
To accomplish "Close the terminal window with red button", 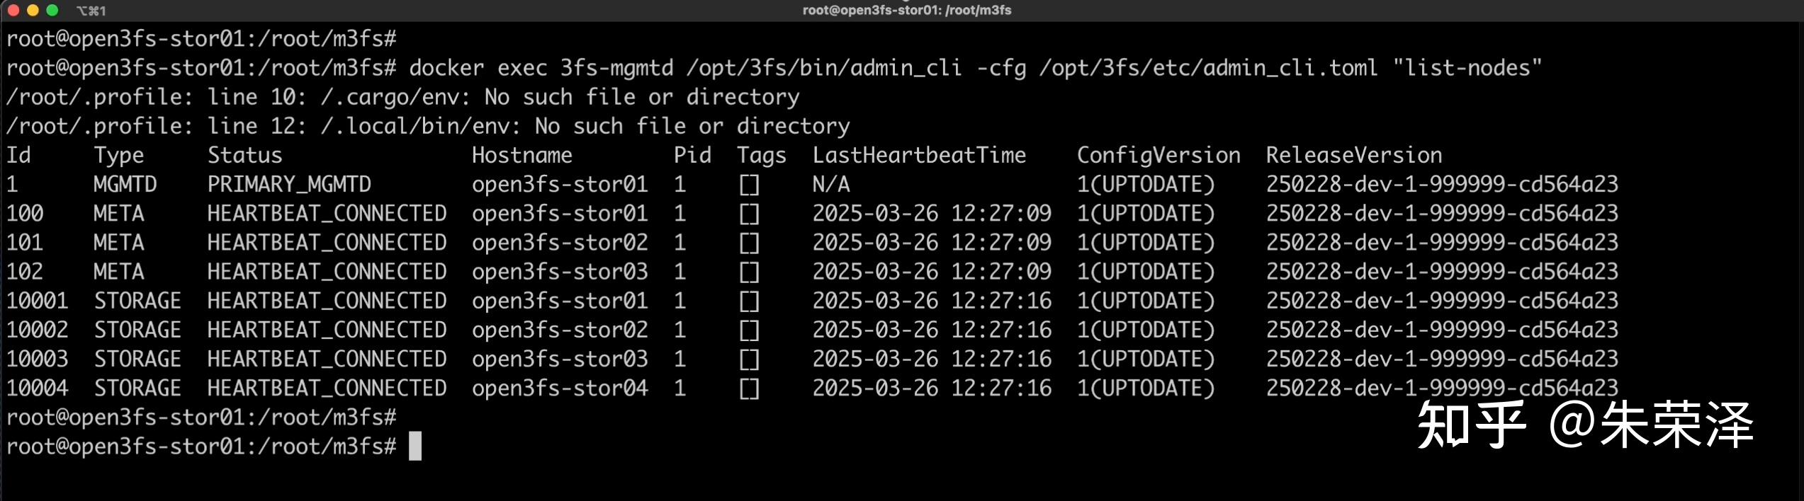I will pyautogui.click(x=13, y=11).
